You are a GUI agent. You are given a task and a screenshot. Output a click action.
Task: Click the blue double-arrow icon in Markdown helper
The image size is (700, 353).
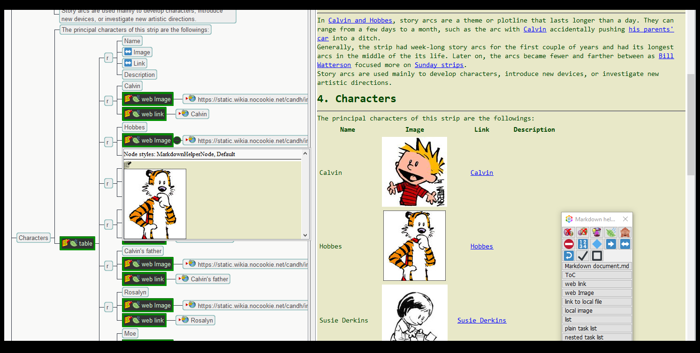[x=625, y=244]
